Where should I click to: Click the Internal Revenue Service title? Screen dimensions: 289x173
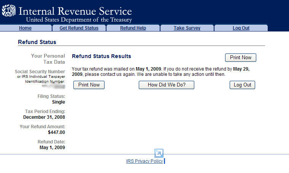coord(75,11)
